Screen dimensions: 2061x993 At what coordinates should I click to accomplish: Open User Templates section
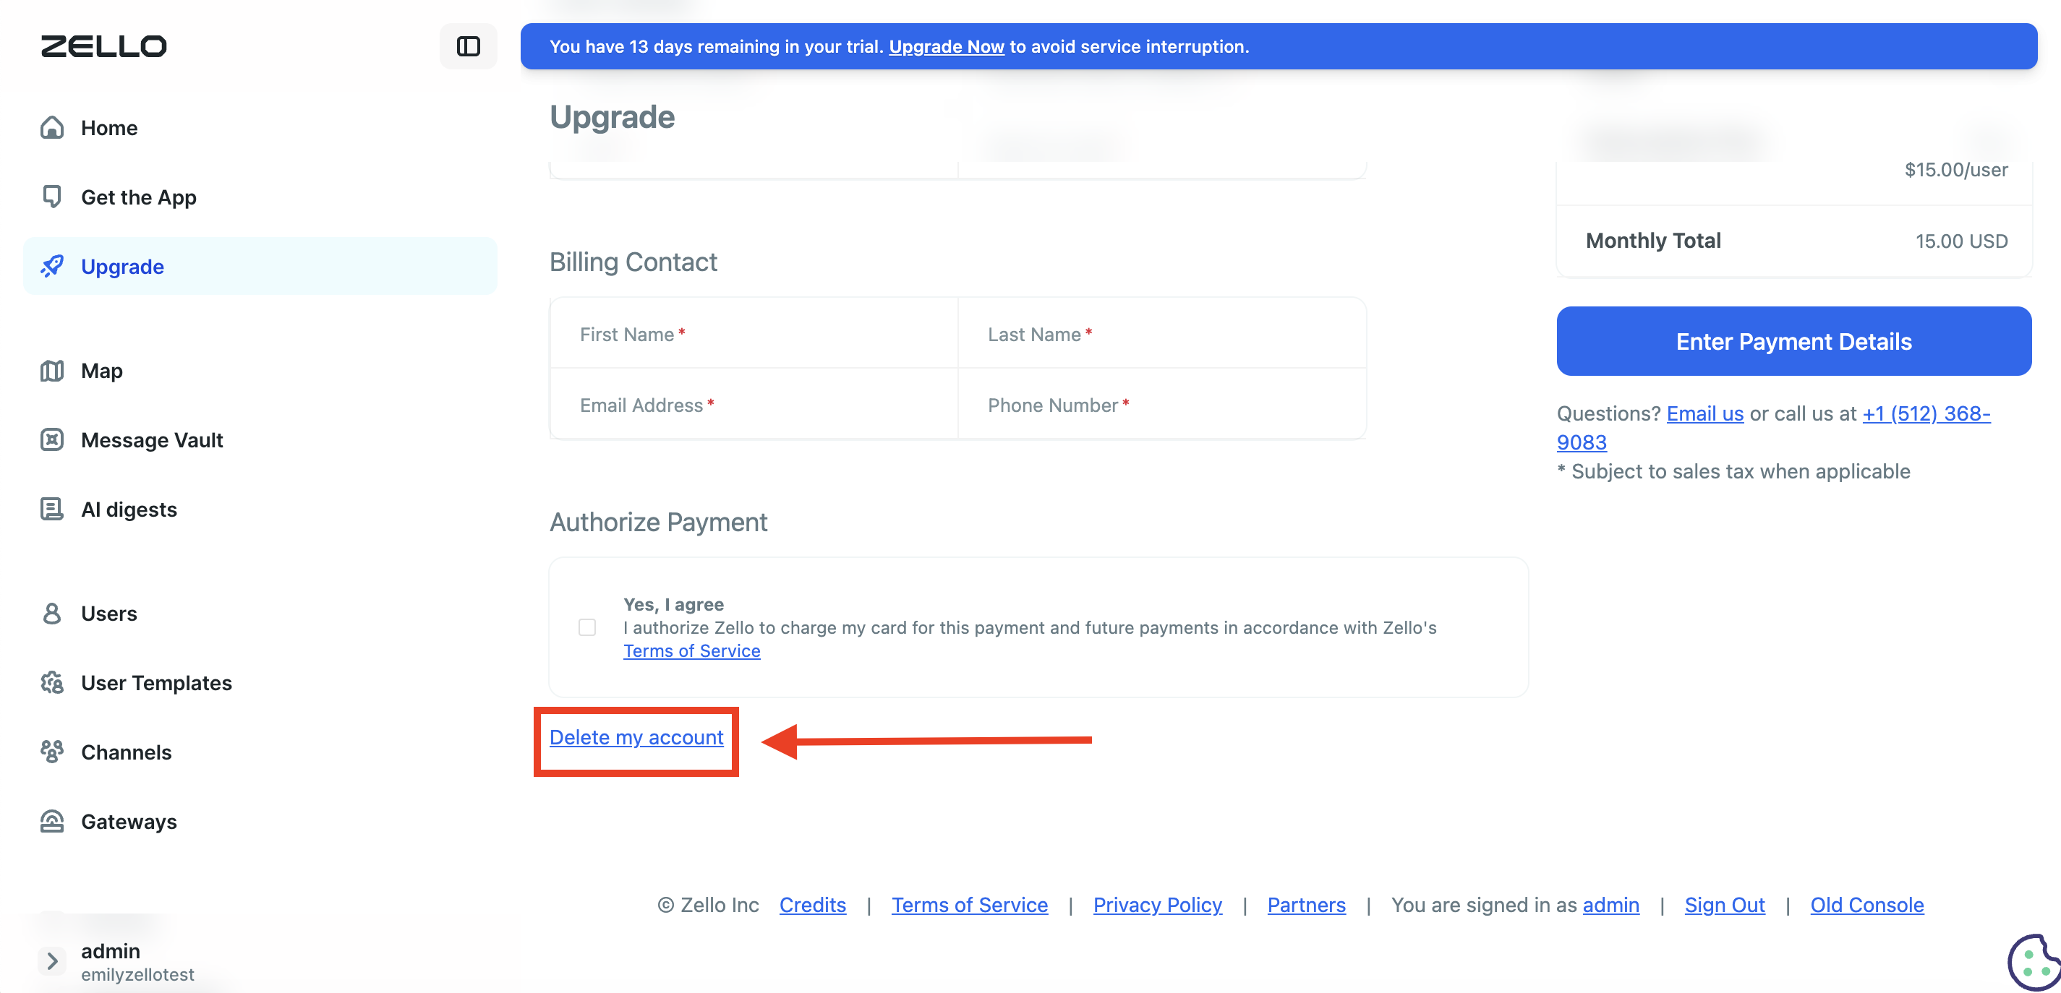coord(261,683)
